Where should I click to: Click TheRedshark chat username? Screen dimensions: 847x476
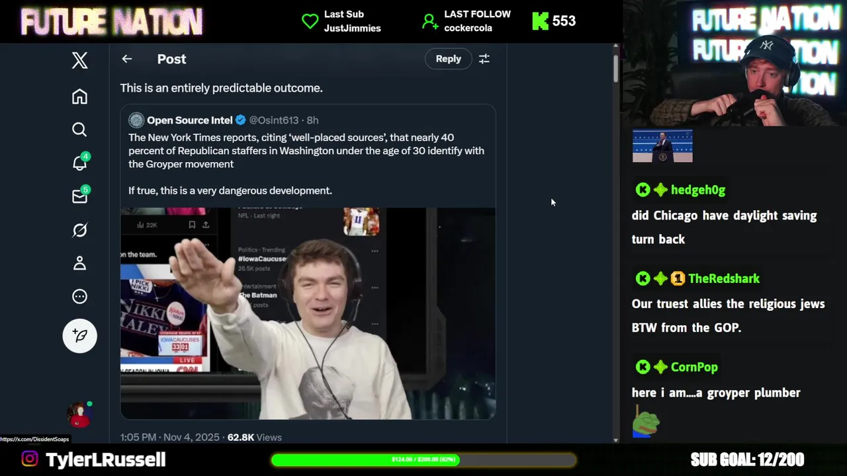click(x=723, y=278)
